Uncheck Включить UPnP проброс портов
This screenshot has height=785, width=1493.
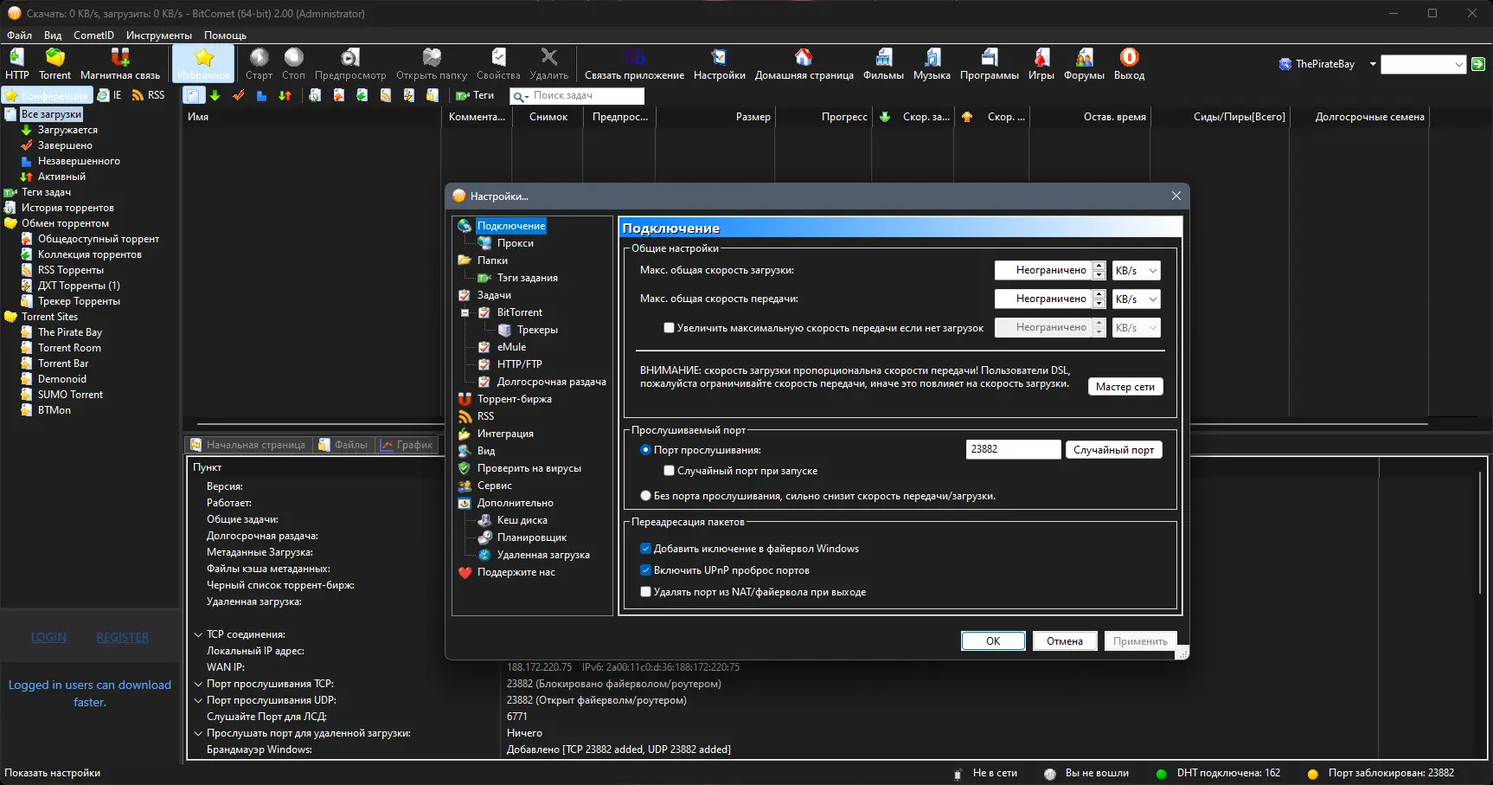[645, 570]
